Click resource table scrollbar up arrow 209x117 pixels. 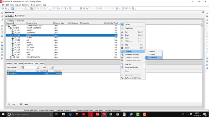(201, 23)
